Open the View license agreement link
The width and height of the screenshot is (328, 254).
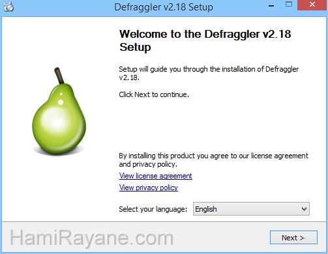pyautogui.click(x=156, y=176)
